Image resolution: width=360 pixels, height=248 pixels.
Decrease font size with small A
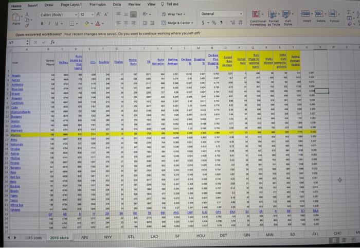[x=106, y=14]
